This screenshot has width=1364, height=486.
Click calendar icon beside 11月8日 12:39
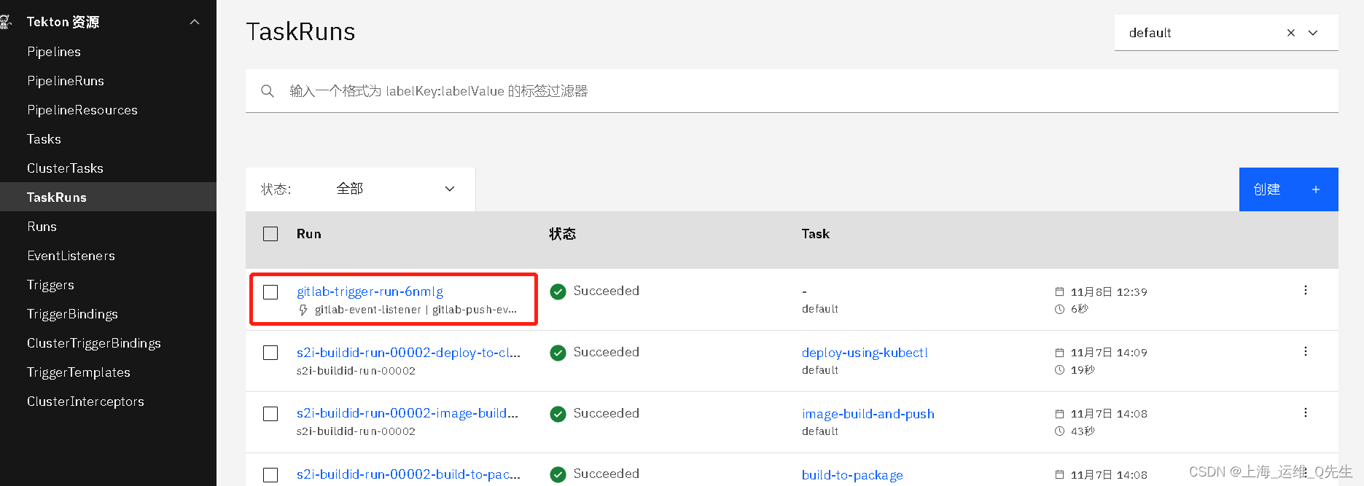(x=1059, y=291)
